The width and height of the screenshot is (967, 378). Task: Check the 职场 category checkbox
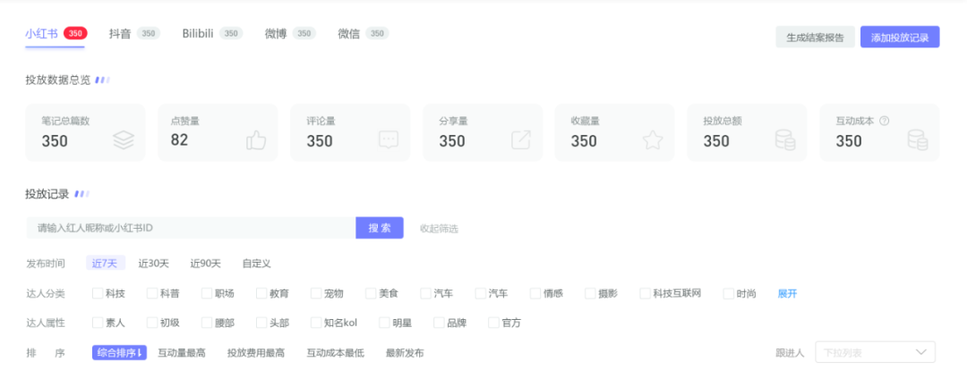click(x=207, y=293)
